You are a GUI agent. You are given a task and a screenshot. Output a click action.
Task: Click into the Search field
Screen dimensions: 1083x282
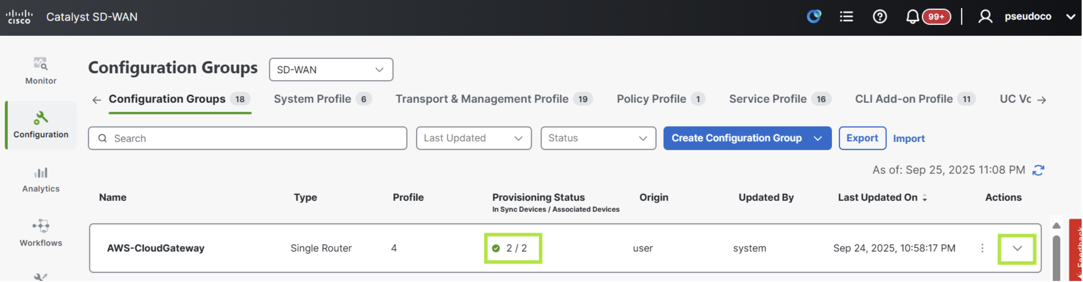pyautogui.click(x=247, y=138)
